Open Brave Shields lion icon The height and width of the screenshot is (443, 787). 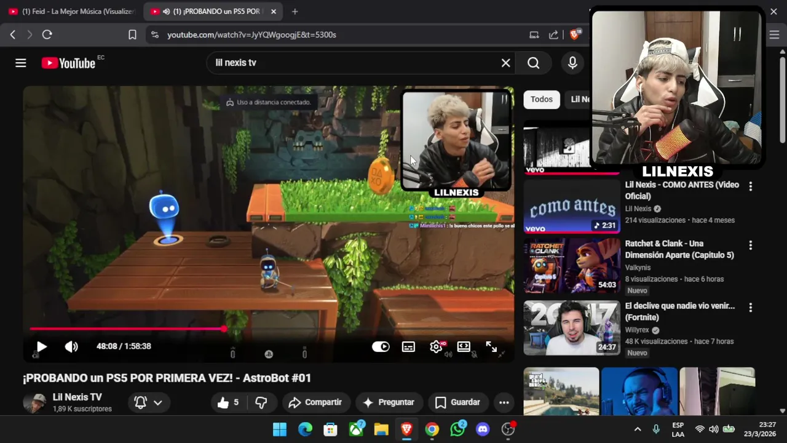tap(575, 34)
